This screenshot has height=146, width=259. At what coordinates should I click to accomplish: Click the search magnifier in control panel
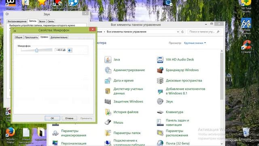218,32
